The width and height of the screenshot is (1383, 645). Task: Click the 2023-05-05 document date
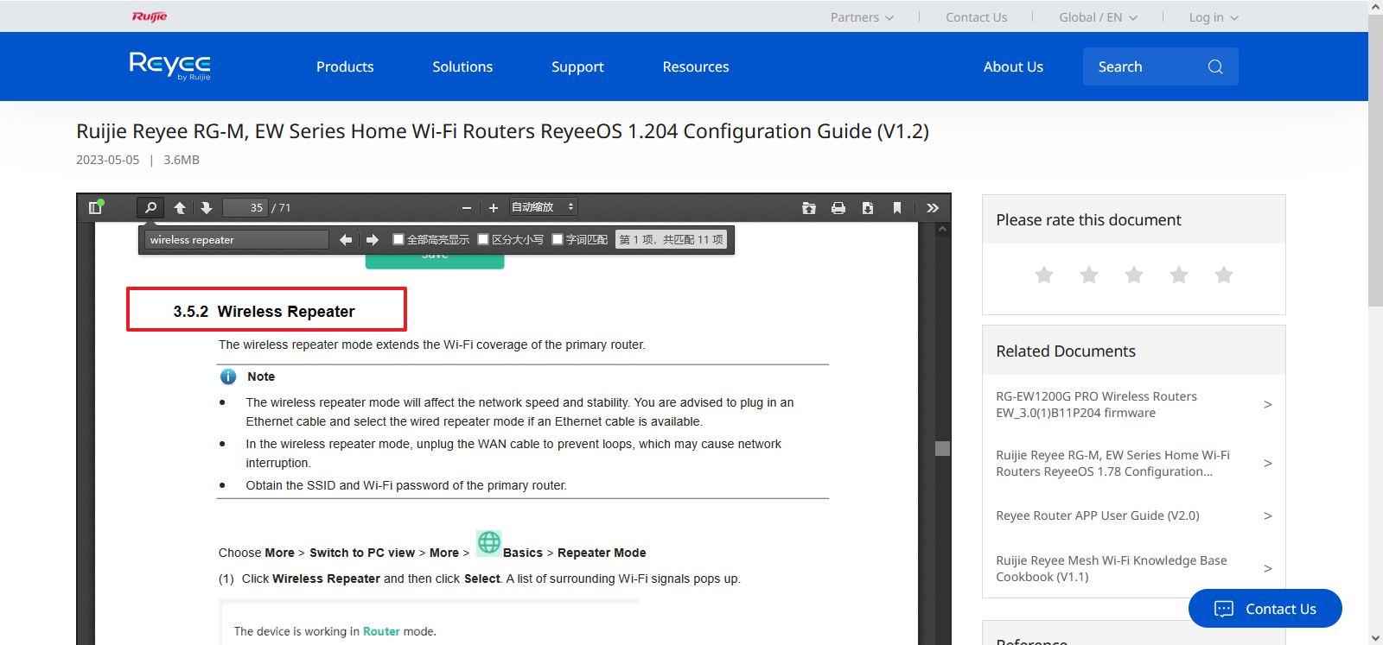click(x=107, y=160)
